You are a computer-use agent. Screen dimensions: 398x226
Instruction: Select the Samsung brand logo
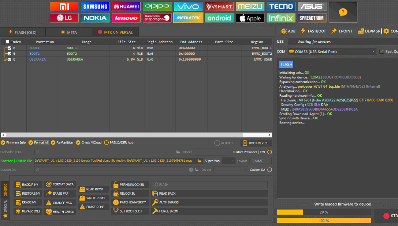tap(95, 6)
